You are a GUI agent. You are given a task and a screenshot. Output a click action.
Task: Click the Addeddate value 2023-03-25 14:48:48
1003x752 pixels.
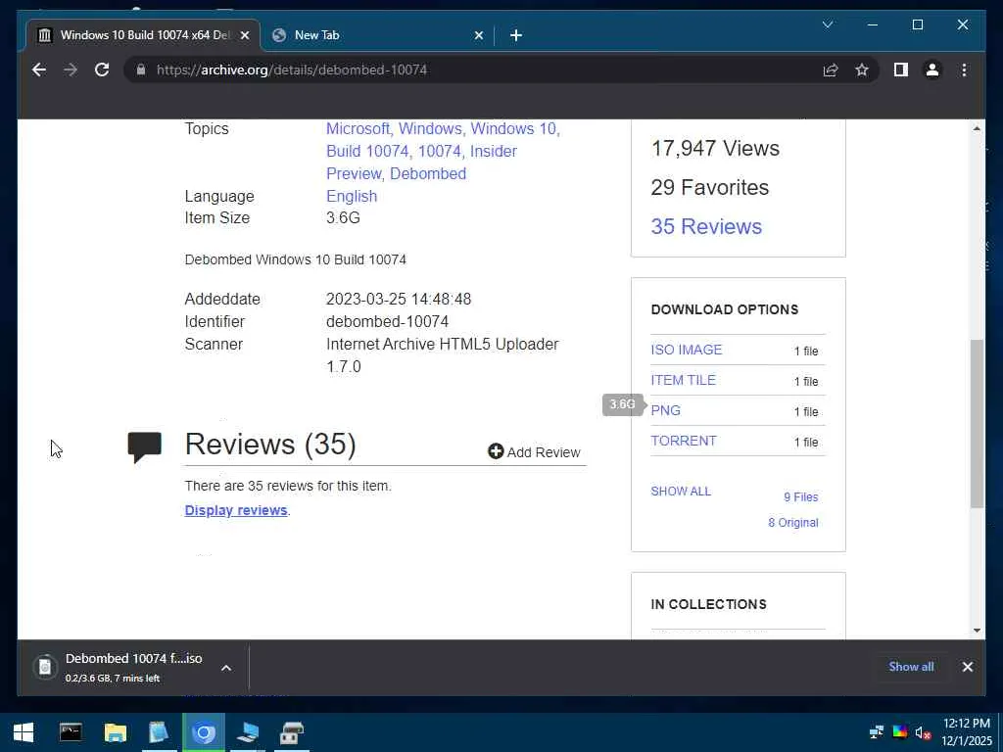[399, 300]
